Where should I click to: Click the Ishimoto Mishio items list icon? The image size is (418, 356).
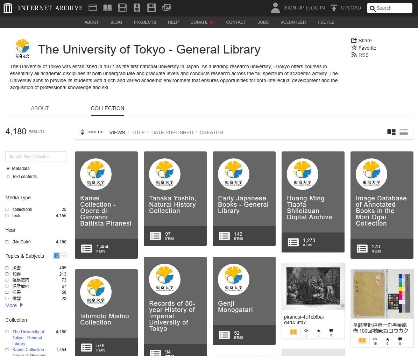[x=86, y=348]
